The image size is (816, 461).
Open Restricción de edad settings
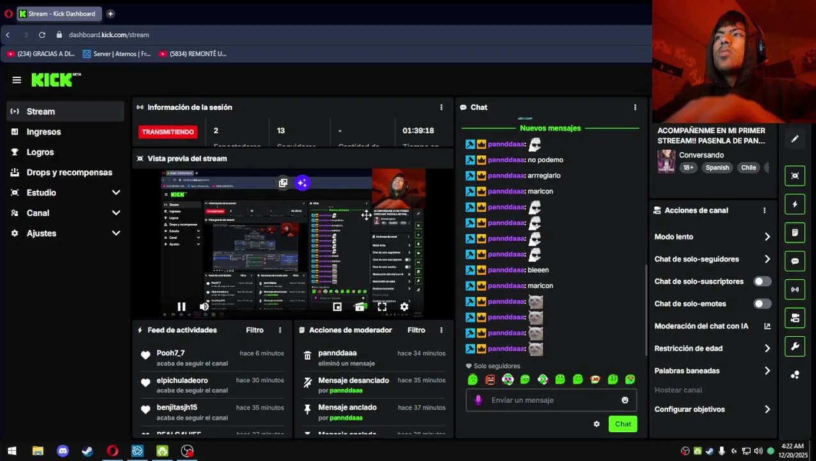(x=712, y=349)
